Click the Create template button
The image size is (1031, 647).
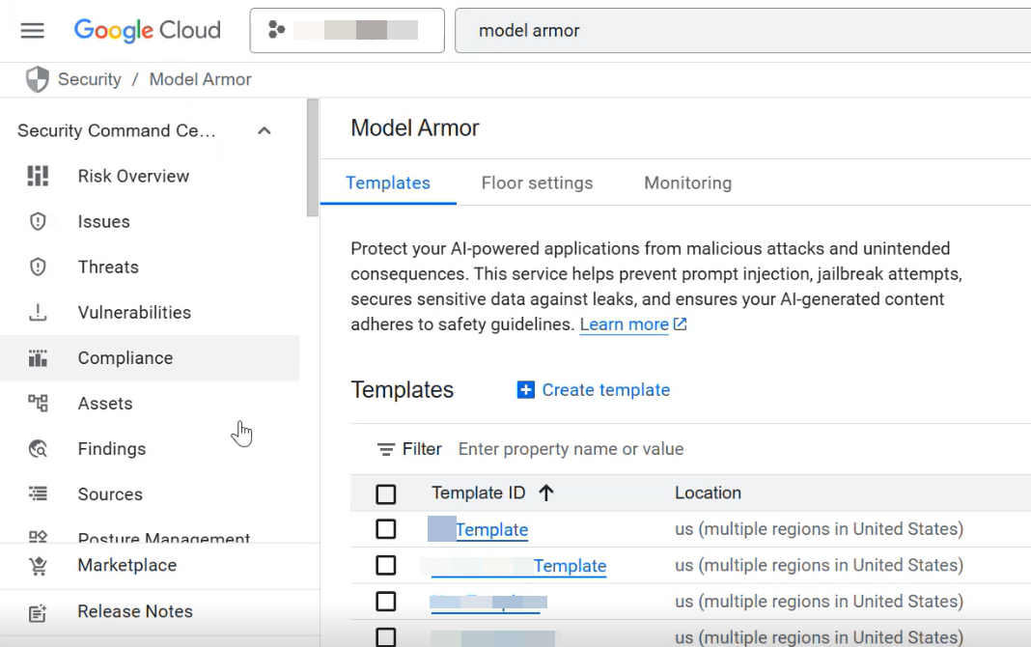[x=594, y=390]
